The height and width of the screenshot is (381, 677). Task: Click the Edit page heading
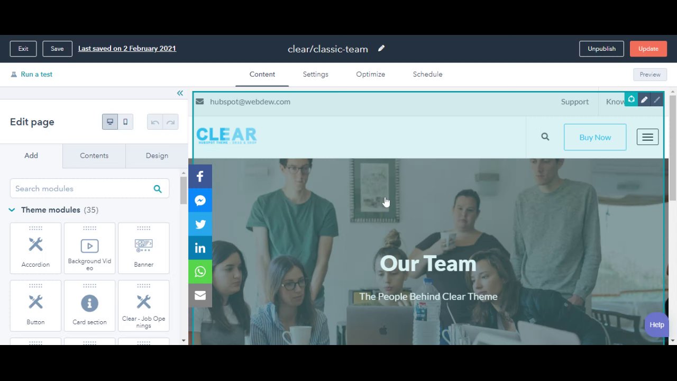point(32,122)
